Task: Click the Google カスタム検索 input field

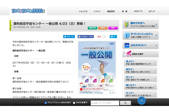Action: 105,103
